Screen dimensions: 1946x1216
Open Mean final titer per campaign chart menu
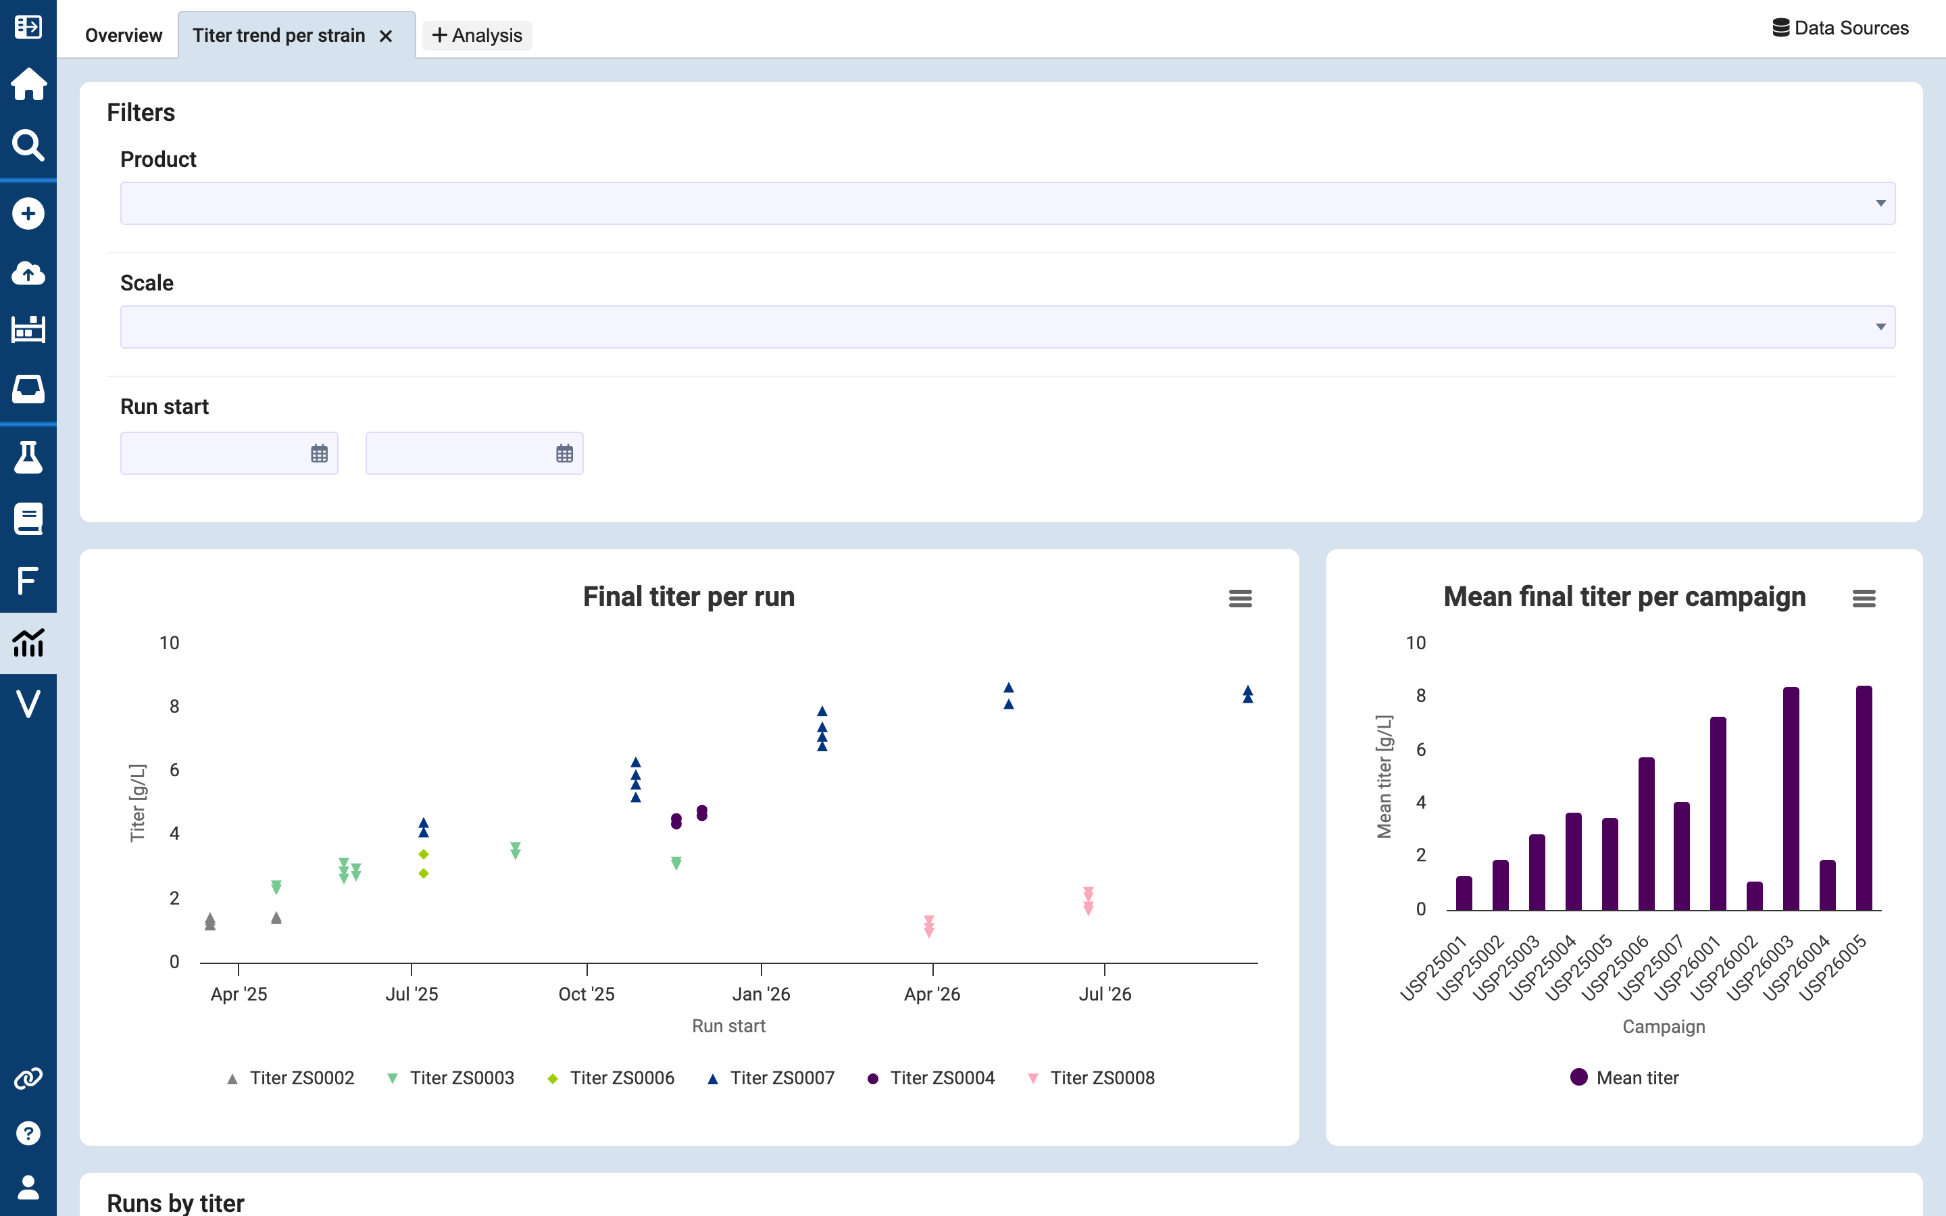[x=1863, y=599]
